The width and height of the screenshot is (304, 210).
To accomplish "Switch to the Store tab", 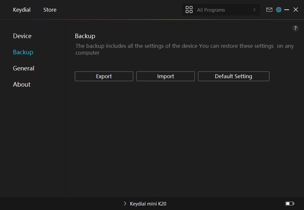I will click(x=50, y=10).
